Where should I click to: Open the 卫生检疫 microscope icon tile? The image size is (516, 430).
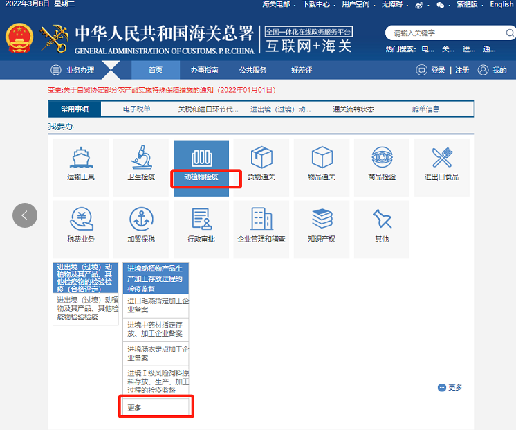[141, 168]
